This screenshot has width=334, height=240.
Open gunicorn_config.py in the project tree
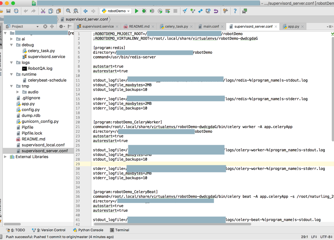pos(40,122)
